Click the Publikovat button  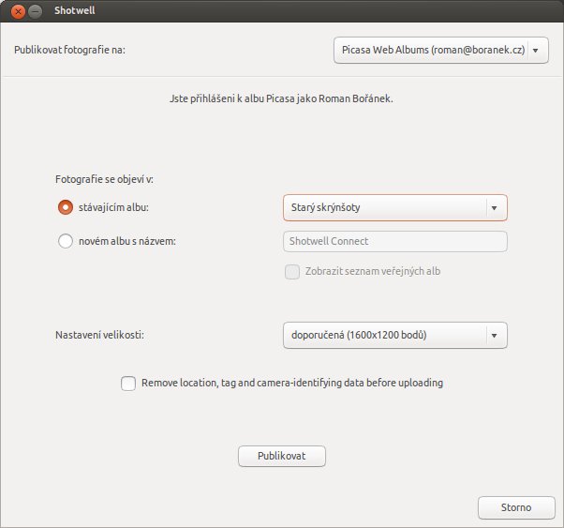(x=282, y=456)
